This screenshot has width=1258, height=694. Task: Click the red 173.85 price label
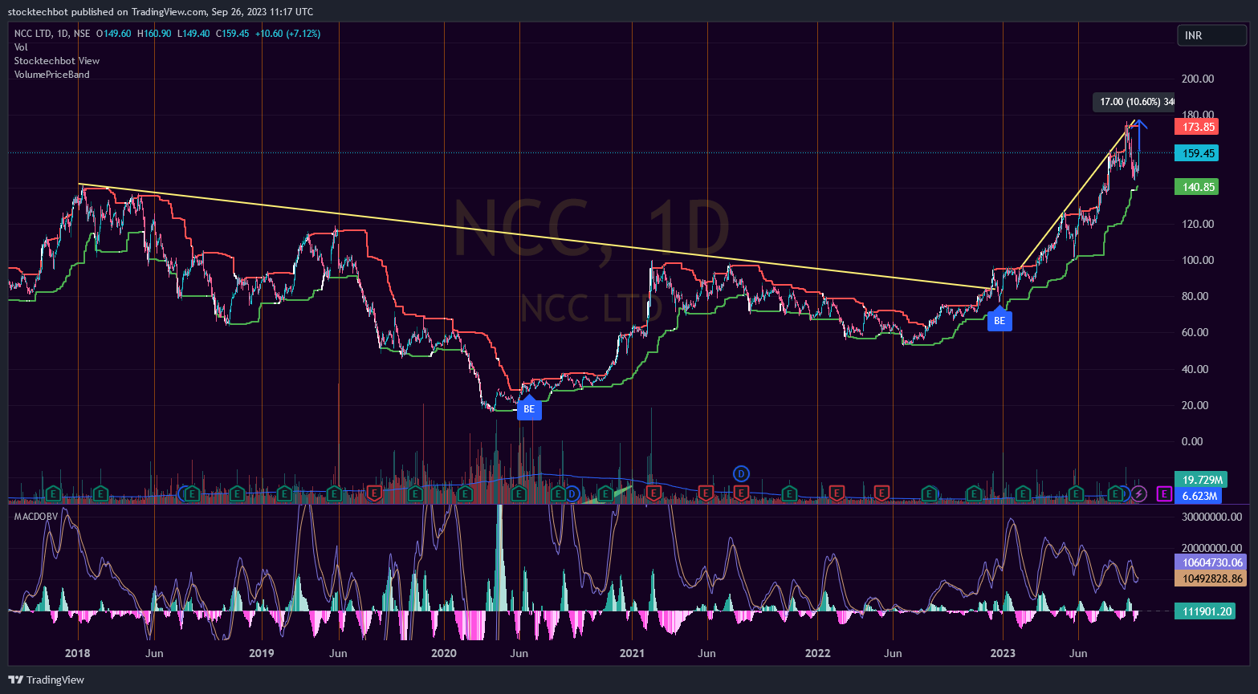[x=1196, y=127]
